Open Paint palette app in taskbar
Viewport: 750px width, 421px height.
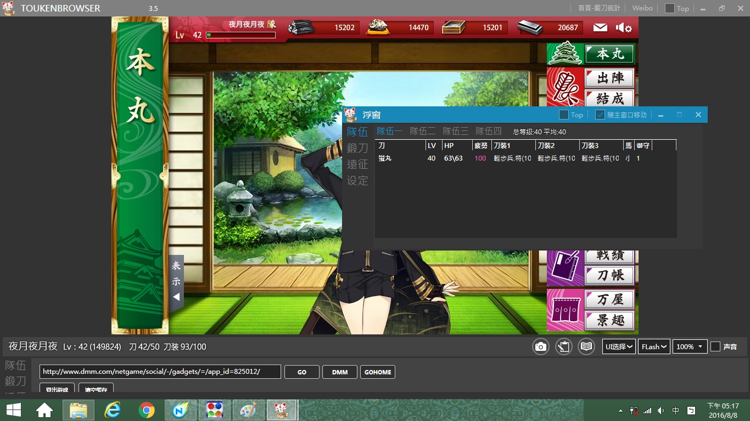pos(248,410)
